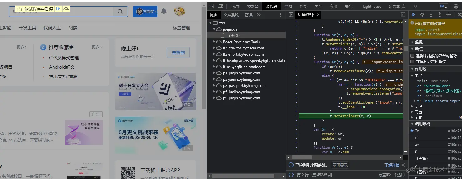Screen dimensions: 462x179
Task: Open the 替换 overrides tab
Action: click(249, 15)
